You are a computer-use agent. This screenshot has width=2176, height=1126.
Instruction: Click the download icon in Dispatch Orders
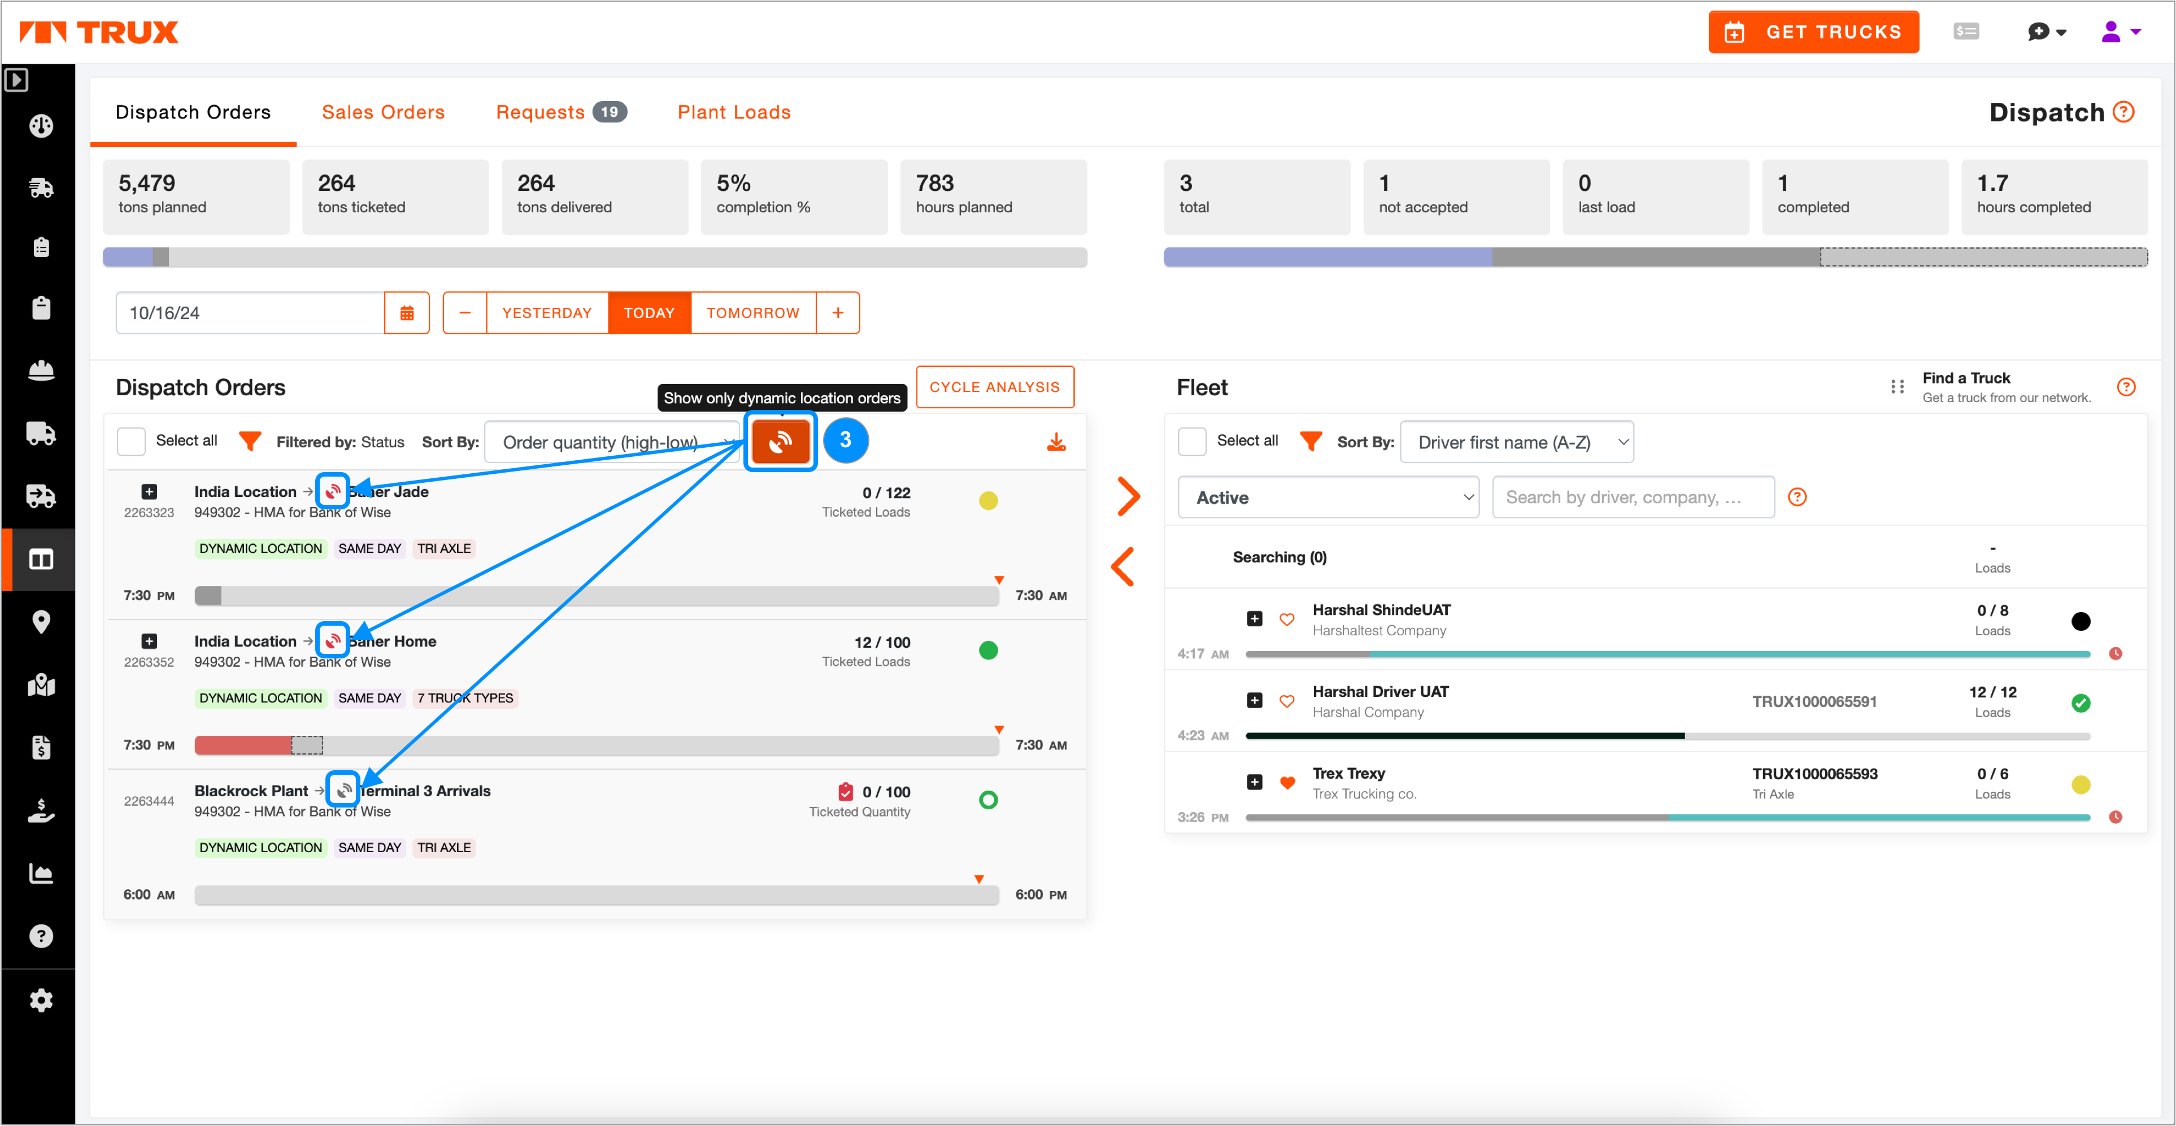click(x=1056, y=442)
